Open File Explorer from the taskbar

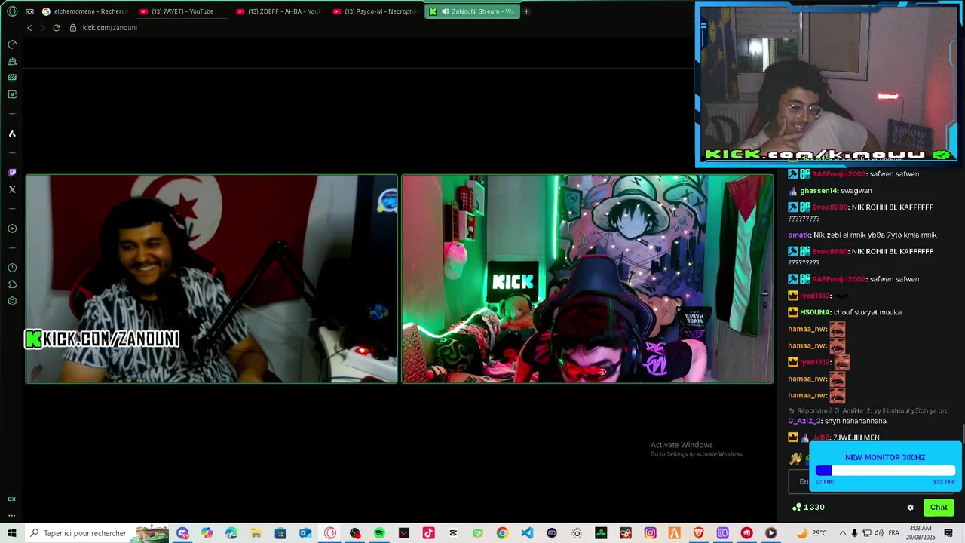(256, 533)
